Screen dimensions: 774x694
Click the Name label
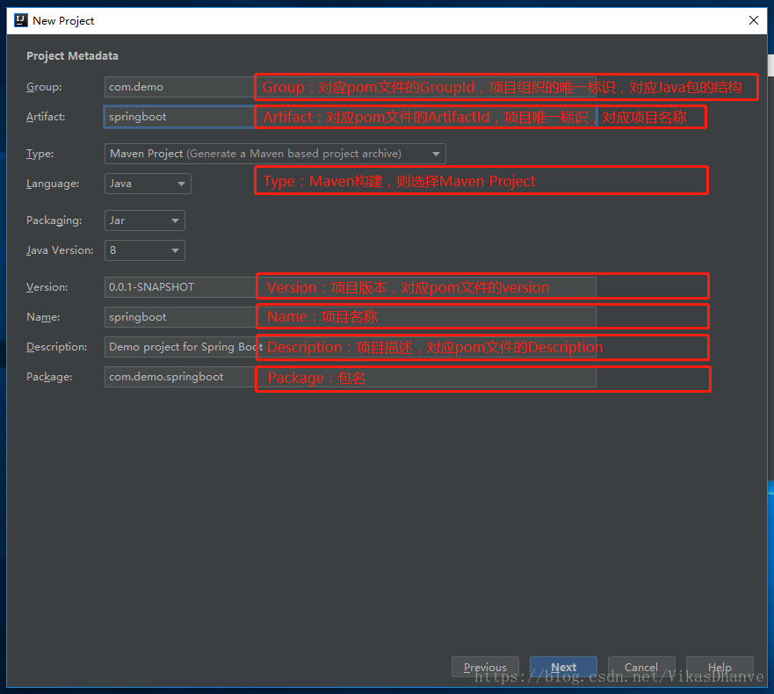[43, 317]
